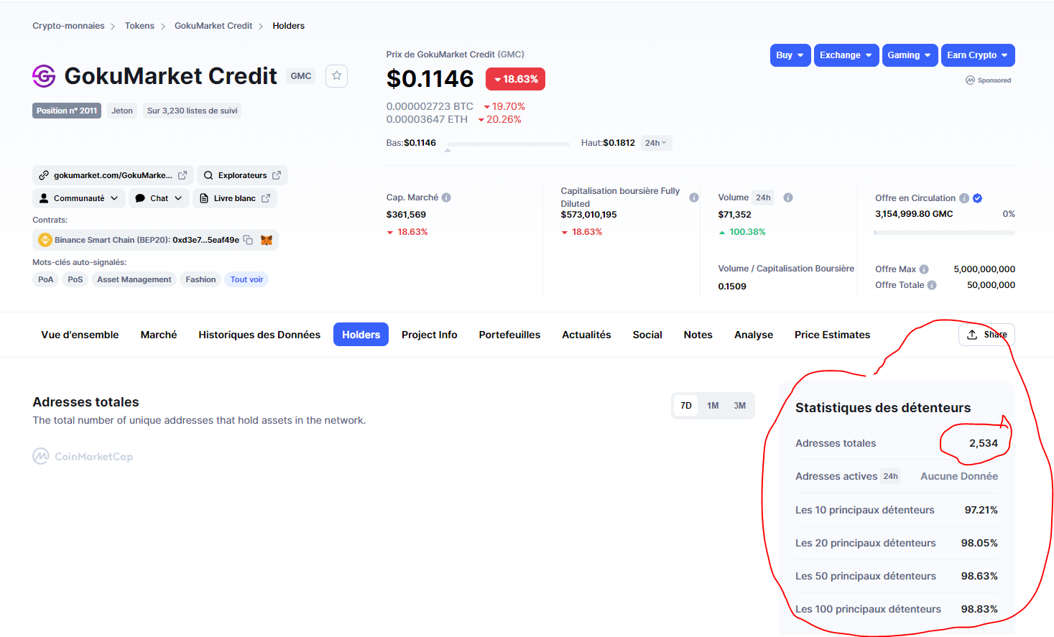The width and height of the screenshot is (1054, 637).
Task: Show info for Offre en Circulation
Action: coord(964,198)
